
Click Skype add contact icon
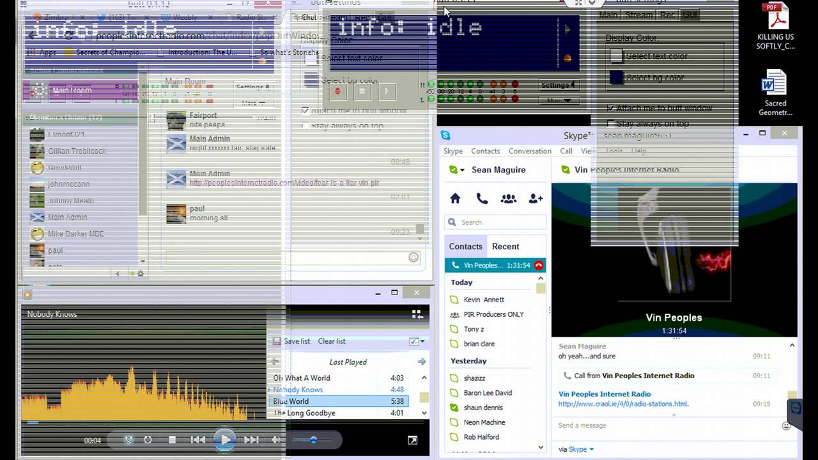(x=536, y=199)
